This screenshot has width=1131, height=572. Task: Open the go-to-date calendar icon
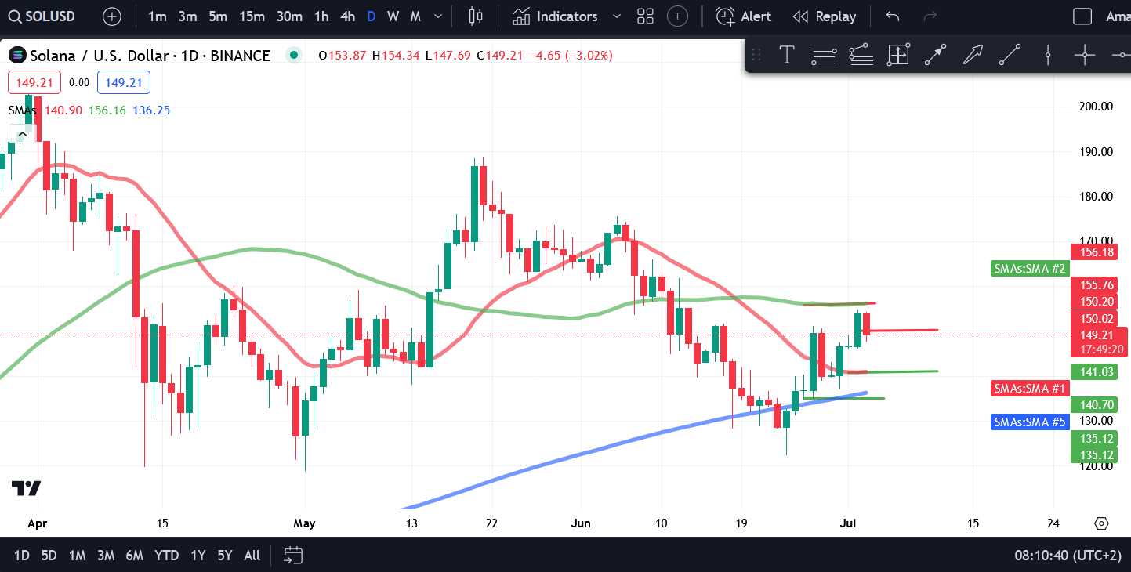[293, 556]
